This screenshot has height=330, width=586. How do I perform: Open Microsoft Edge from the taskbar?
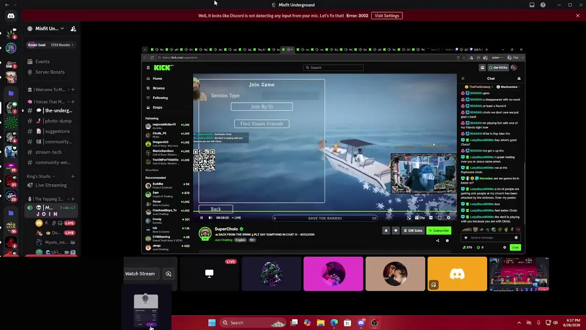(334, 323)
